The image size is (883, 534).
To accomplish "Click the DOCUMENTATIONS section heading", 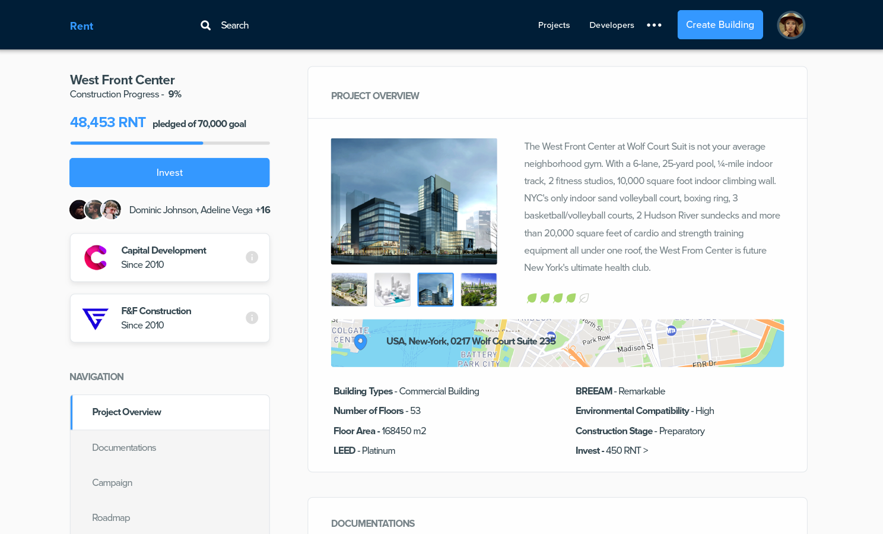I will coord(373,523).
